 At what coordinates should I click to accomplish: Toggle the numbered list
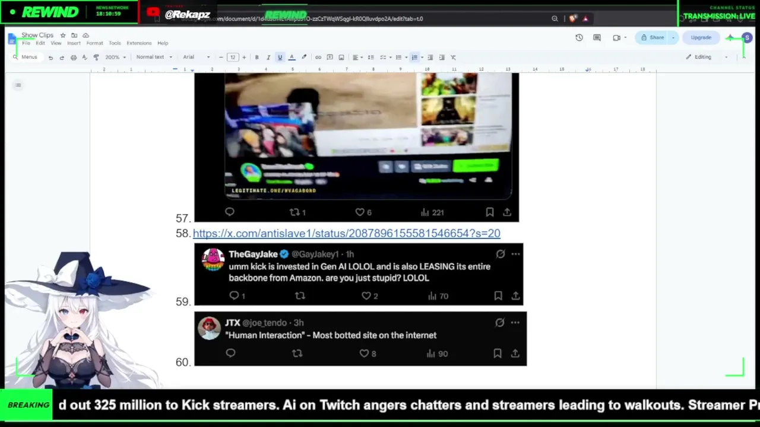(x=414, y=58)
